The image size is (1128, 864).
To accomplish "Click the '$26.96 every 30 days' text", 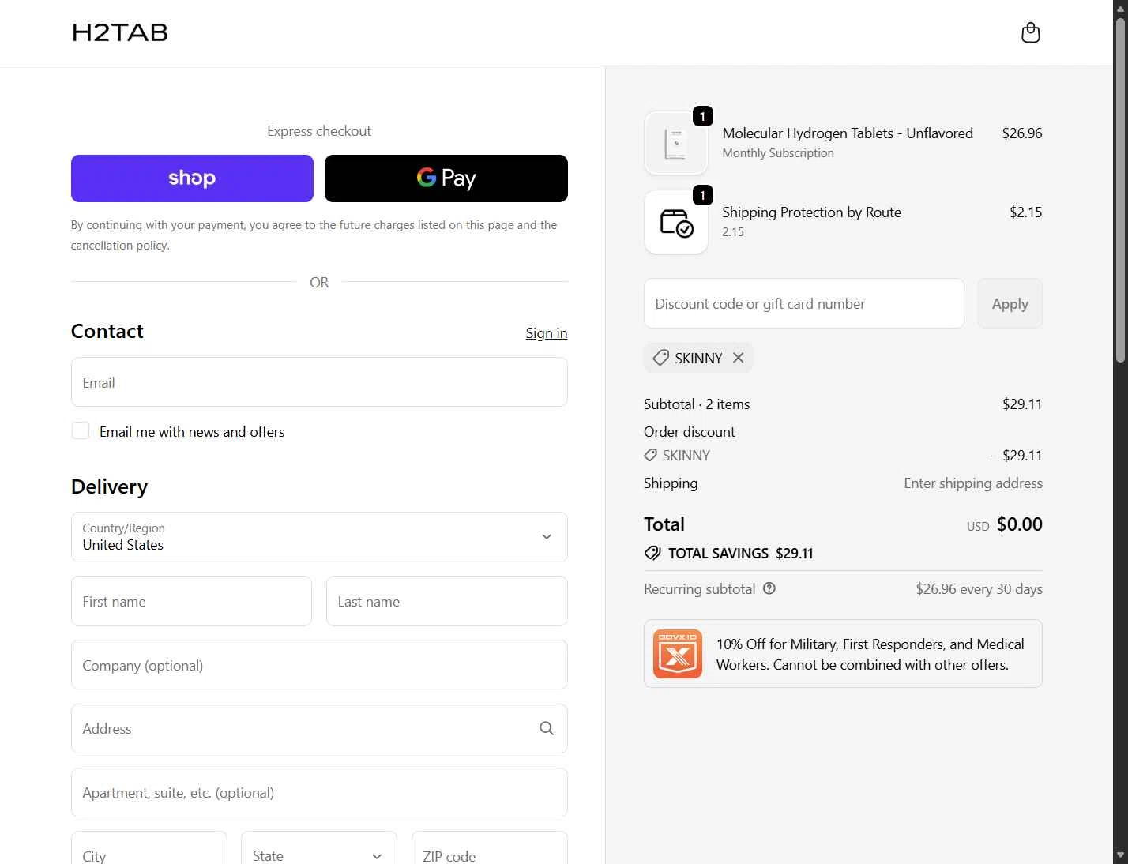I will 979,589.
